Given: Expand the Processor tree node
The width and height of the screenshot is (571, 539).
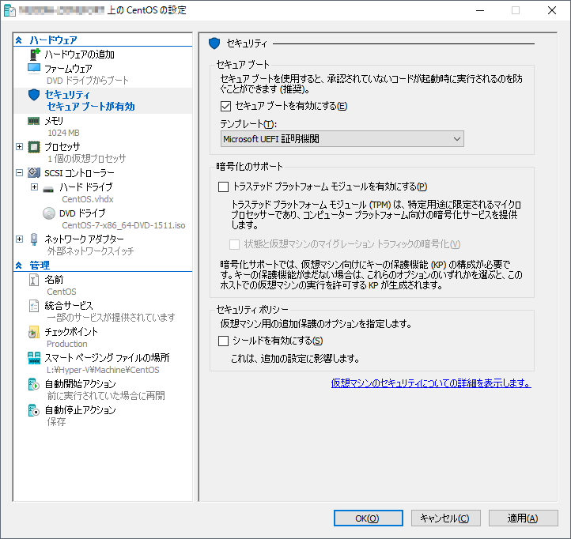Looking at the screenshot, I should pos(19,147).
